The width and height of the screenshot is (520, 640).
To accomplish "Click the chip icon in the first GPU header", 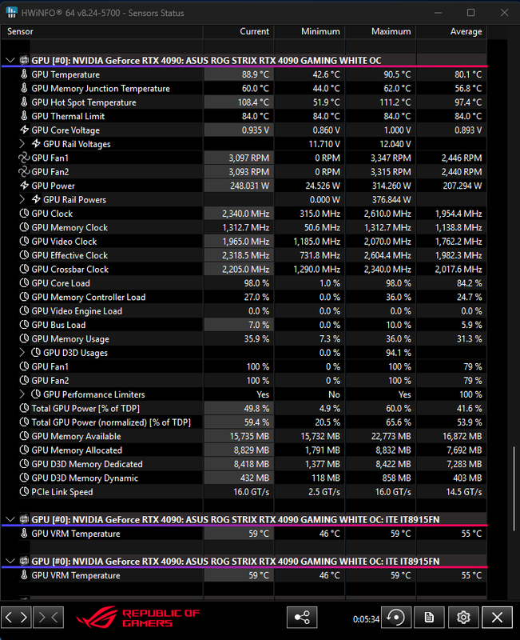I will [x=24, y=61].
